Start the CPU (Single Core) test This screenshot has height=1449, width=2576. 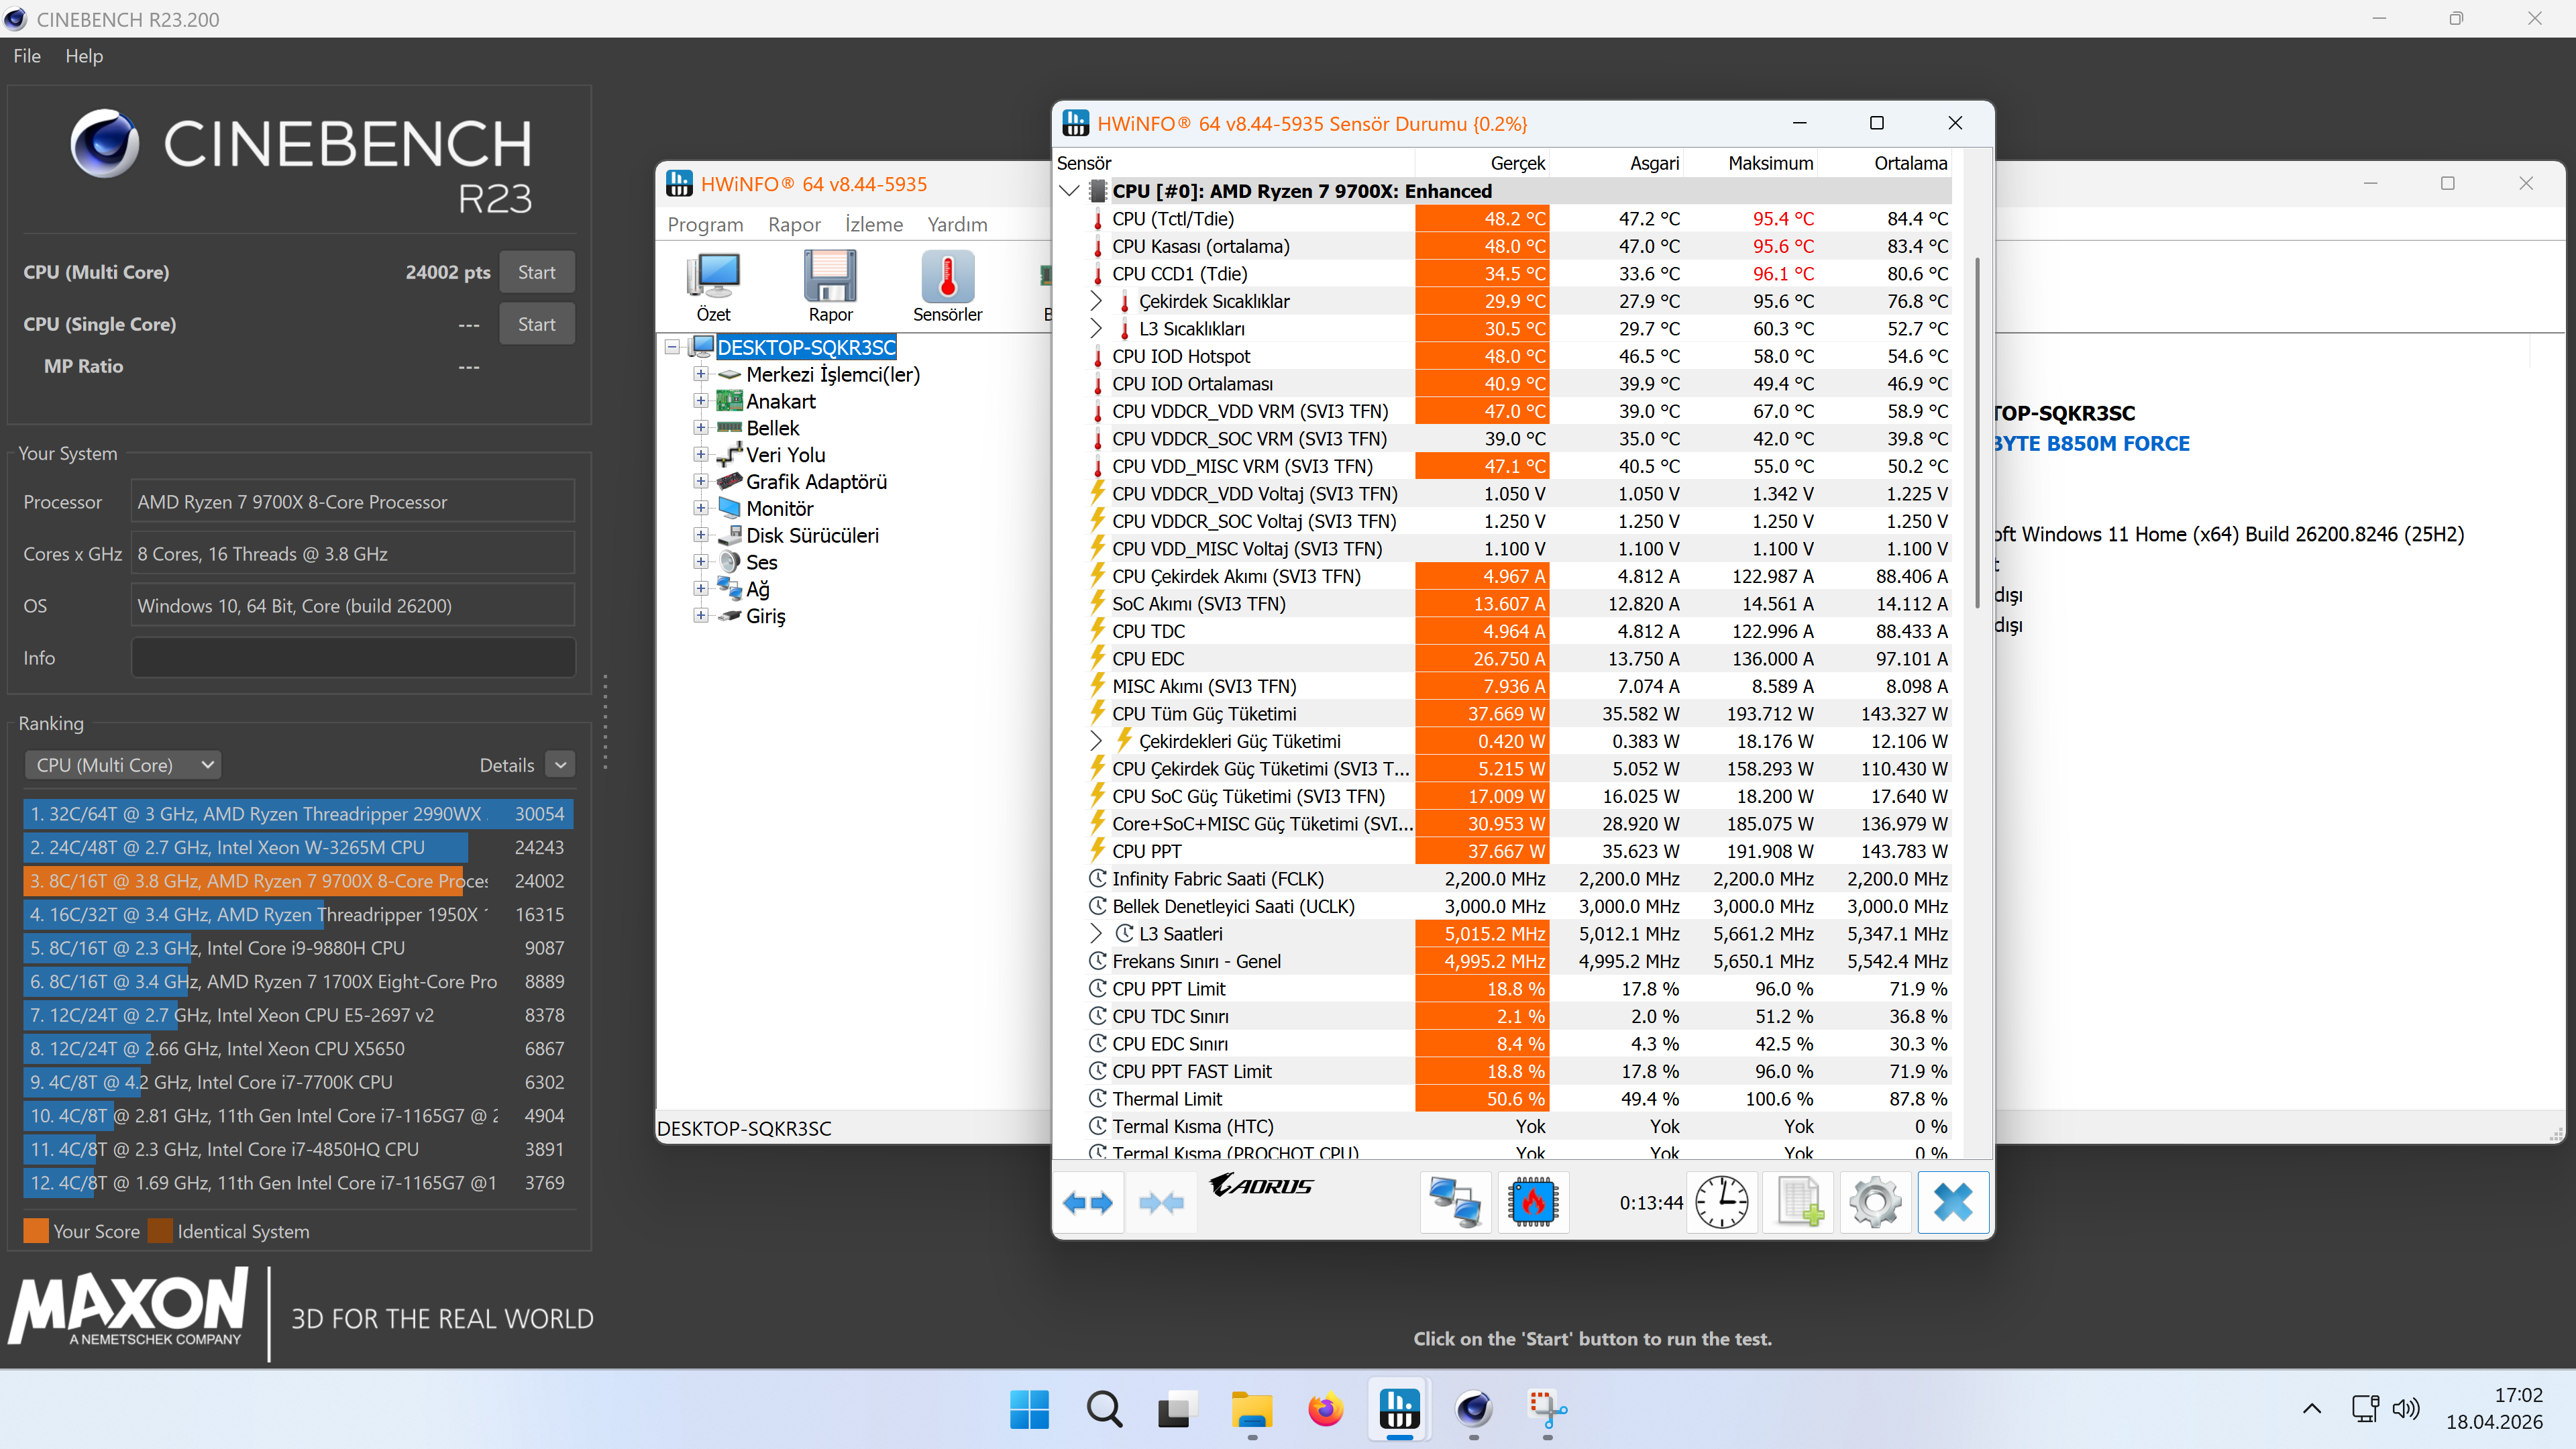(537, 324)
